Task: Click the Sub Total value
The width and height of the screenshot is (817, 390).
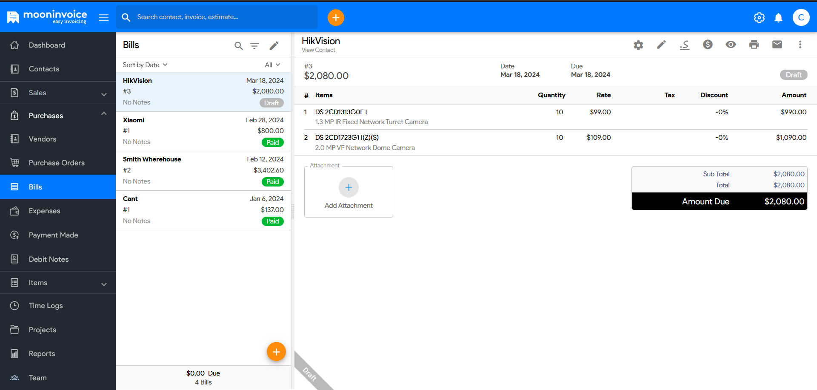Action: [789, 174]
